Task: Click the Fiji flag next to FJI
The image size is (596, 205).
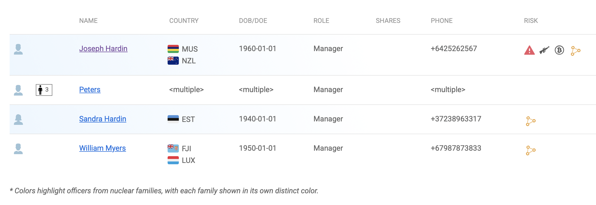Action: (173, 148)
